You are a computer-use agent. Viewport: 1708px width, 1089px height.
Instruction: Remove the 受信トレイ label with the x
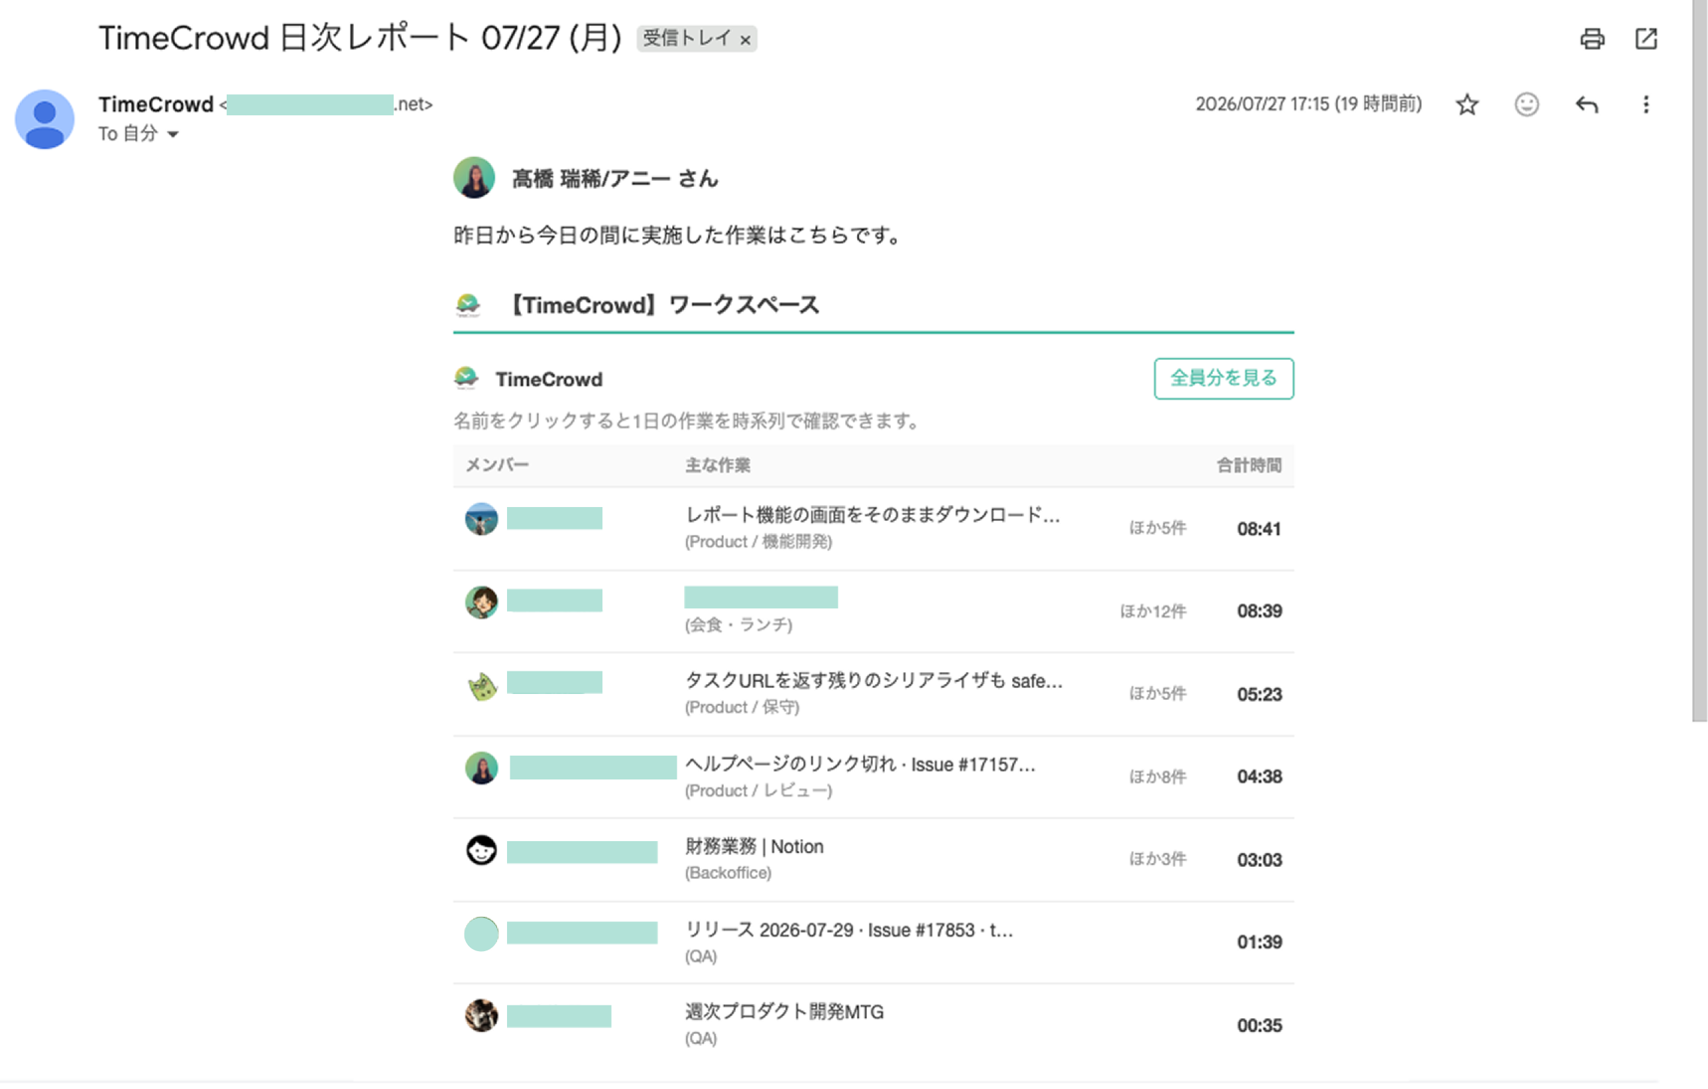pyautogui.click(x=745, y=40)
